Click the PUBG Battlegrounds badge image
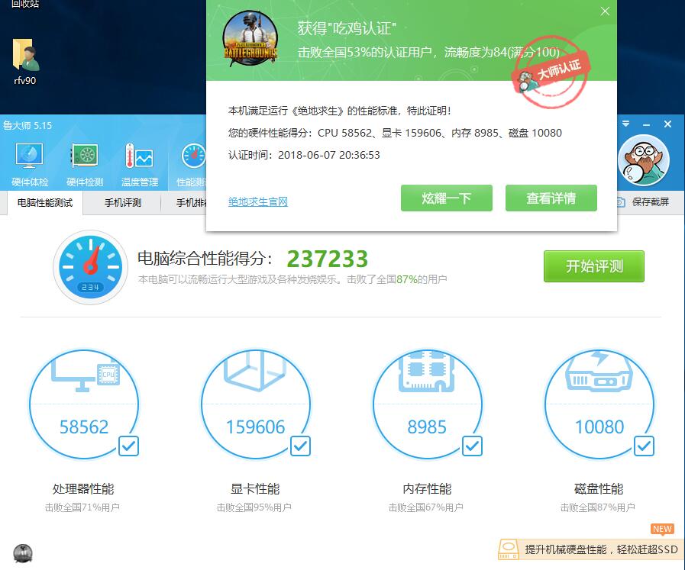Screen dimensions: 685x570 pos(250,38)
